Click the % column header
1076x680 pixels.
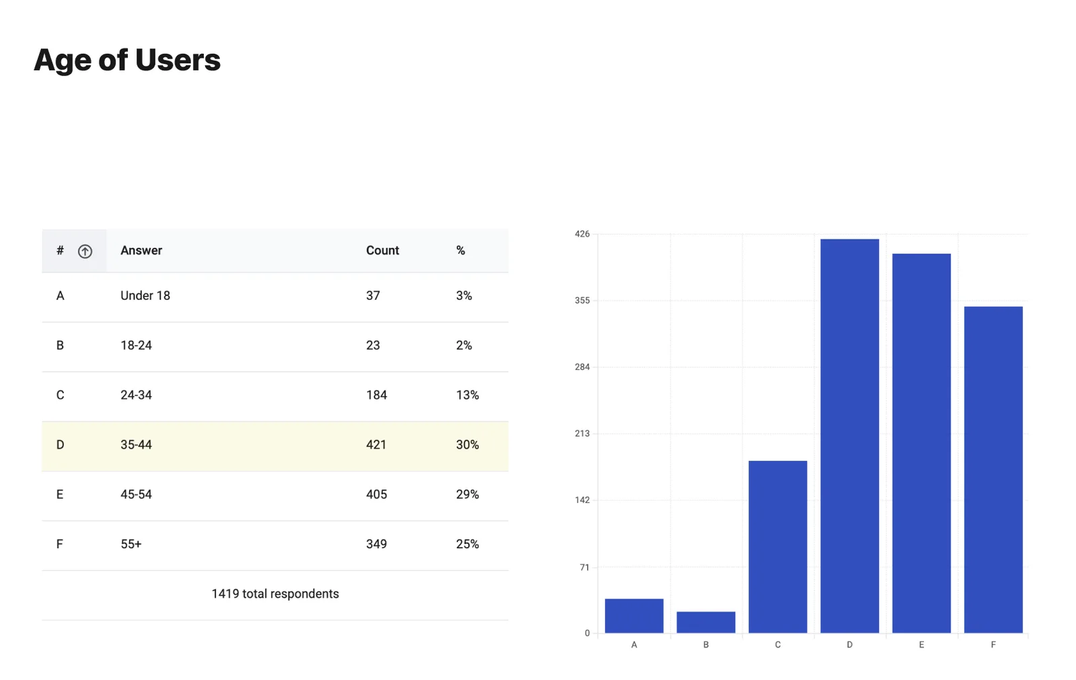click(461, 250)
